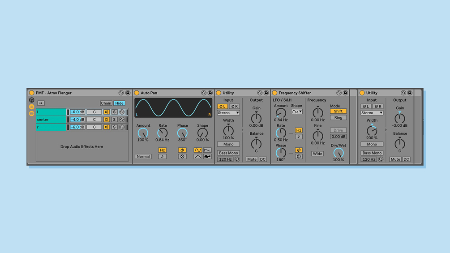Open LFO Shape dropdown in Frequency Shifter

297,111
